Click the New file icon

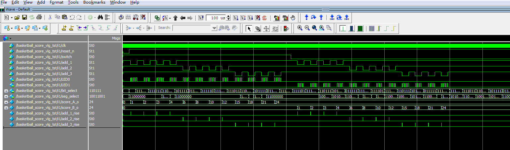click(6, 18)
